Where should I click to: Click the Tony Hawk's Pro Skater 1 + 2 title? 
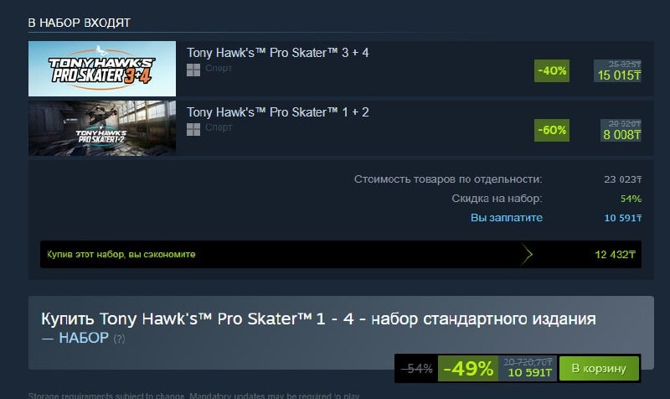[278, 112]
